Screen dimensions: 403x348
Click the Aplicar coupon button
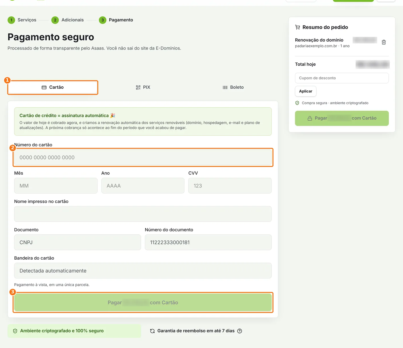tap(306, 91)
